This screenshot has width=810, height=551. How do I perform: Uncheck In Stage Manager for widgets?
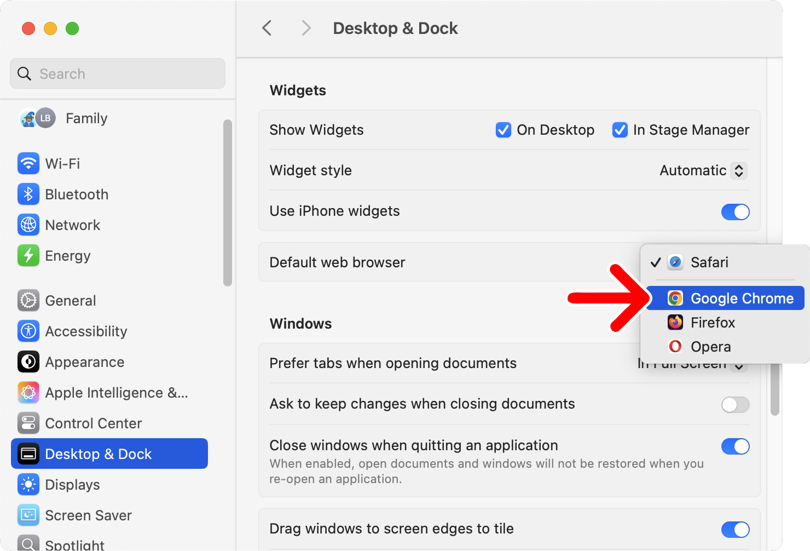pos(620,130)
